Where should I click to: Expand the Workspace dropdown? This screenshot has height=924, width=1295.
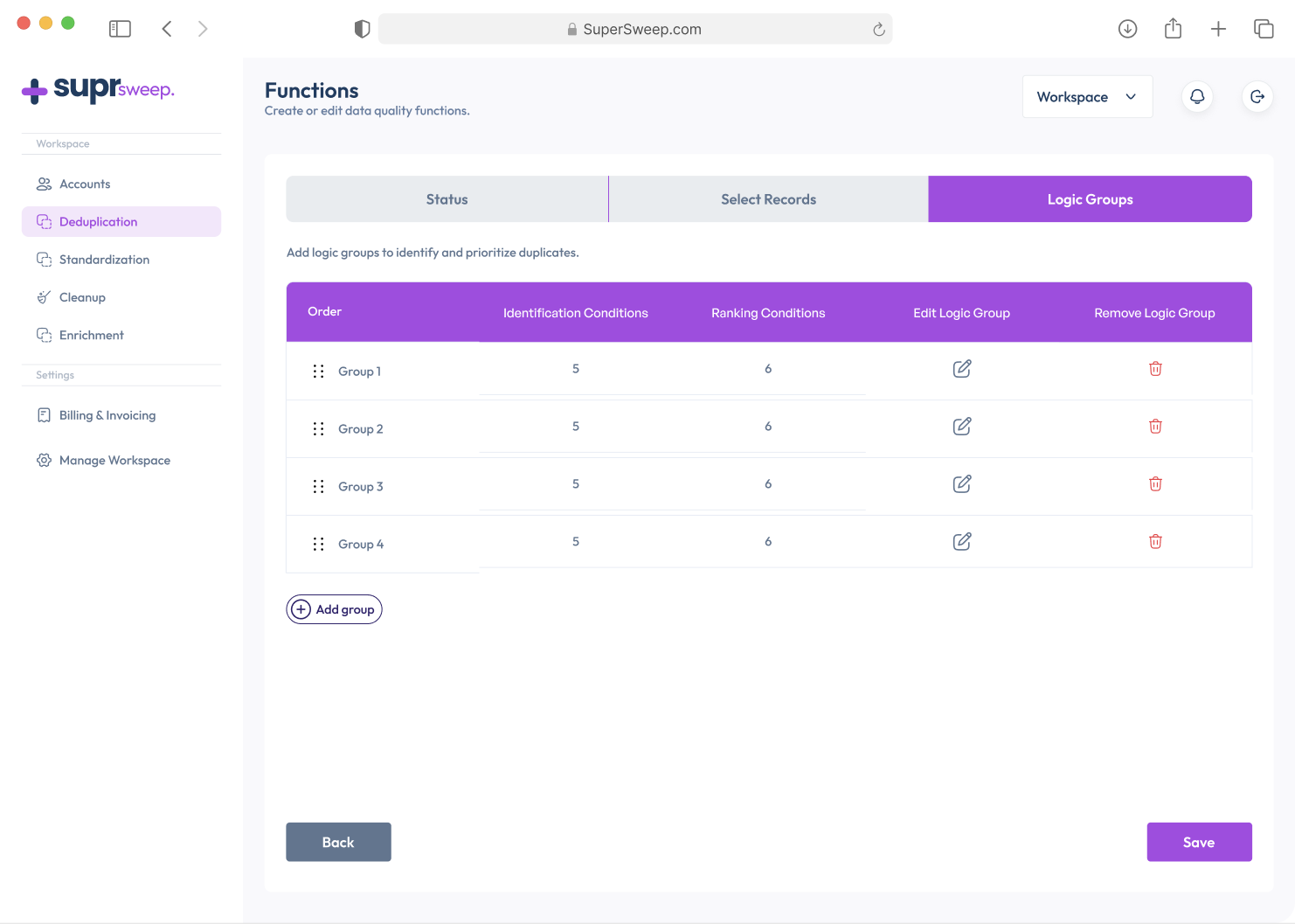tap(1087, 96)
